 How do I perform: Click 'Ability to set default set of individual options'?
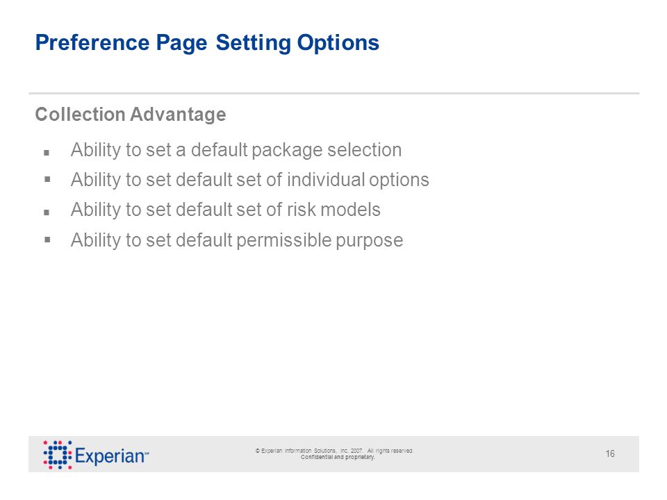pyautogui.click(x=249, y=180)
